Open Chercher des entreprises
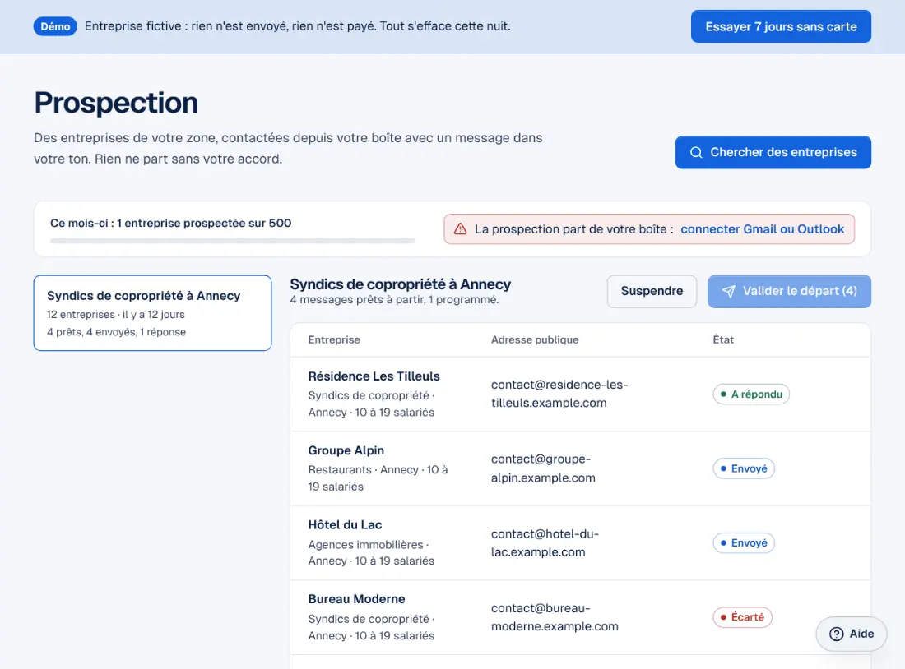Image resolution: width=905 pixels, height=669 pixels. [x=773, y=152]
